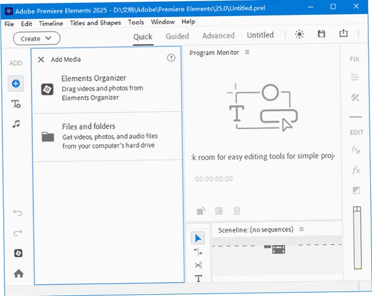Switch to the Quick tab
372x296 pixels.
coord(143,37)
